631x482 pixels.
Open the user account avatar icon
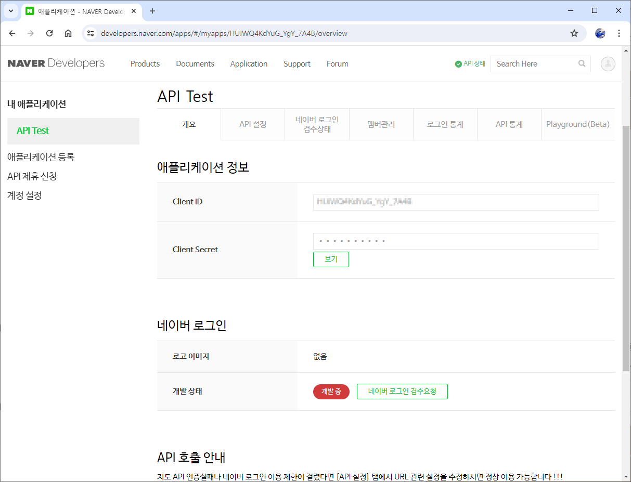click(608, 64)
